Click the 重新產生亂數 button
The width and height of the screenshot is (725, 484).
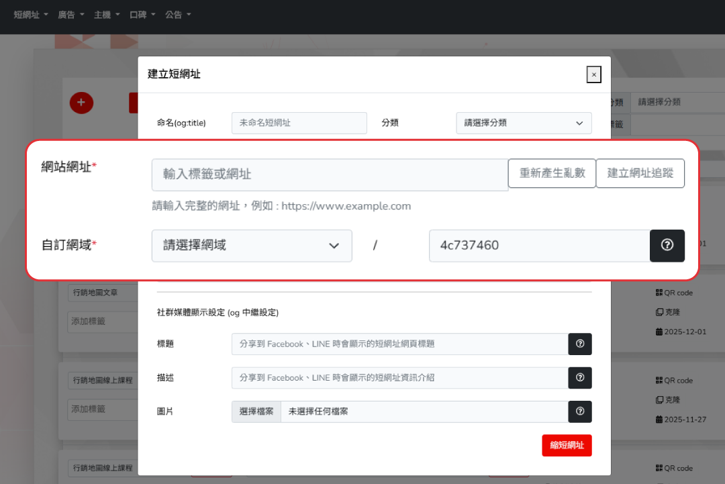552,173
